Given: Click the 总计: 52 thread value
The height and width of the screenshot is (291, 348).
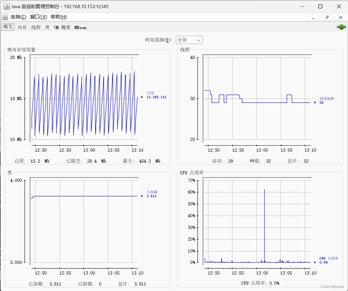Looking at the screenshot, I should coord(298,161).
